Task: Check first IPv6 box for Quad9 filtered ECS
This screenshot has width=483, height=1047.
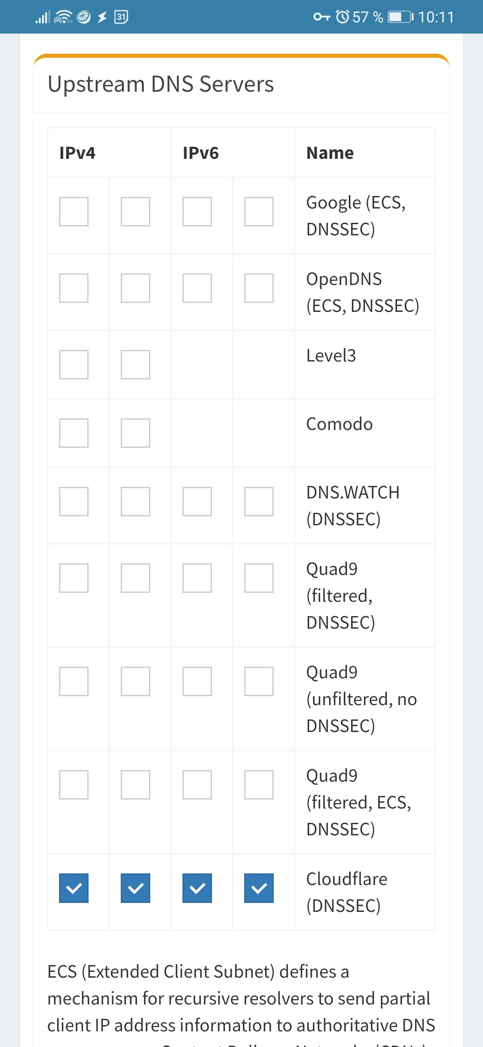Action: pyautogui.click(x=197, y=785)
